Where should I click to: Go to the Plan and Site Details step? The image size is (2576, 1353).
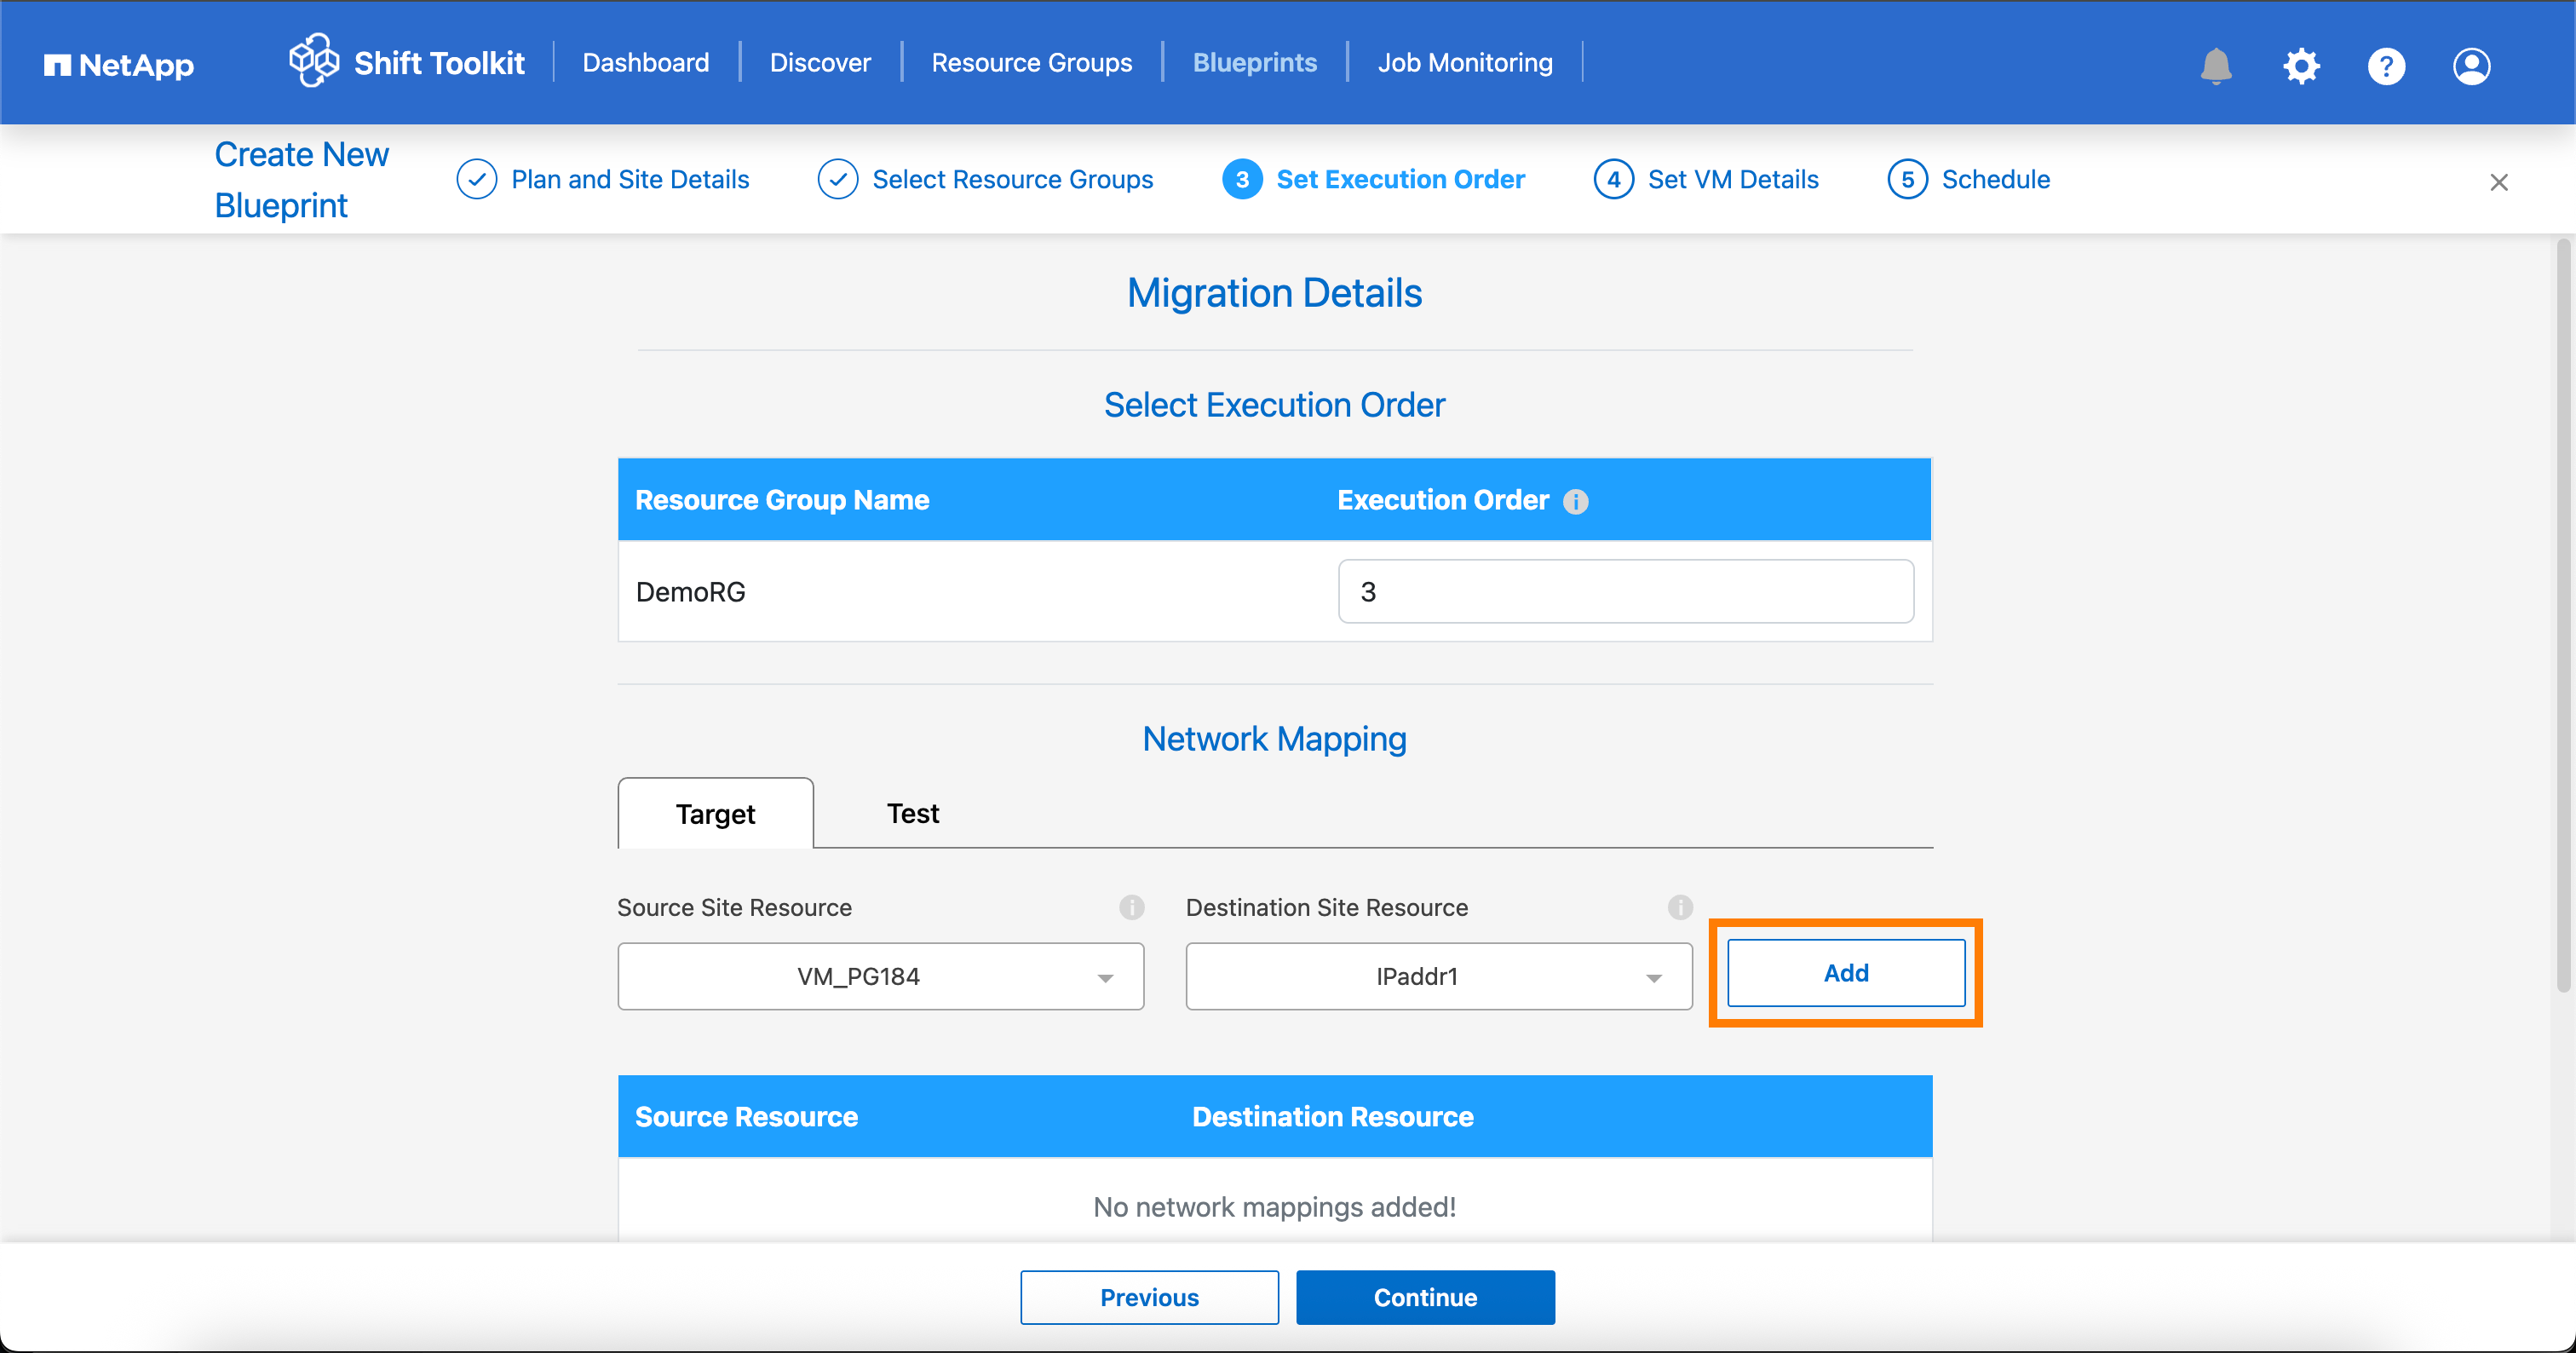point(630,180)
